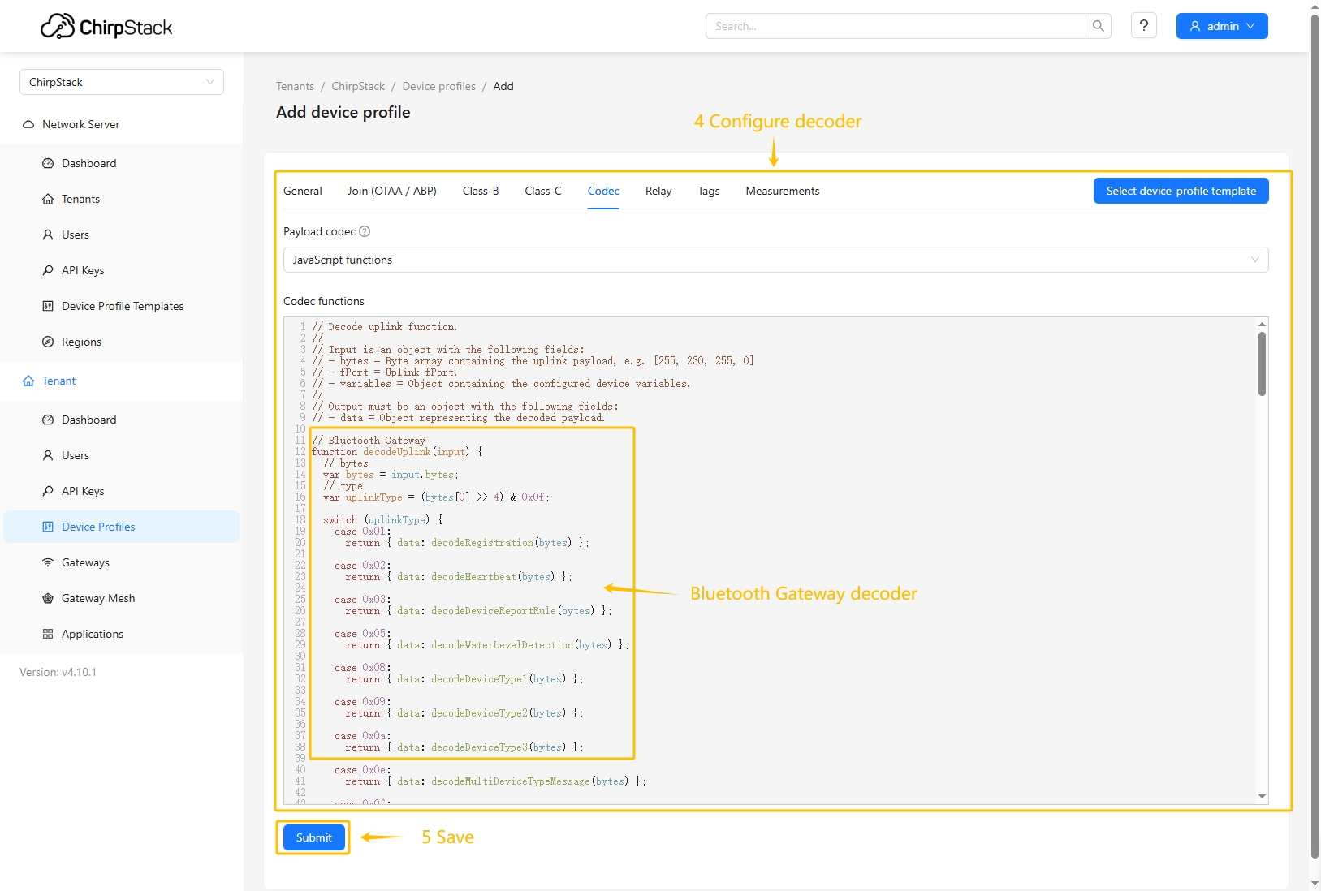The height and width of the screenshot is (891, 1321).
Task: Open the Payload codec JavaScript functions dropdown
Action: coord(775,260)
